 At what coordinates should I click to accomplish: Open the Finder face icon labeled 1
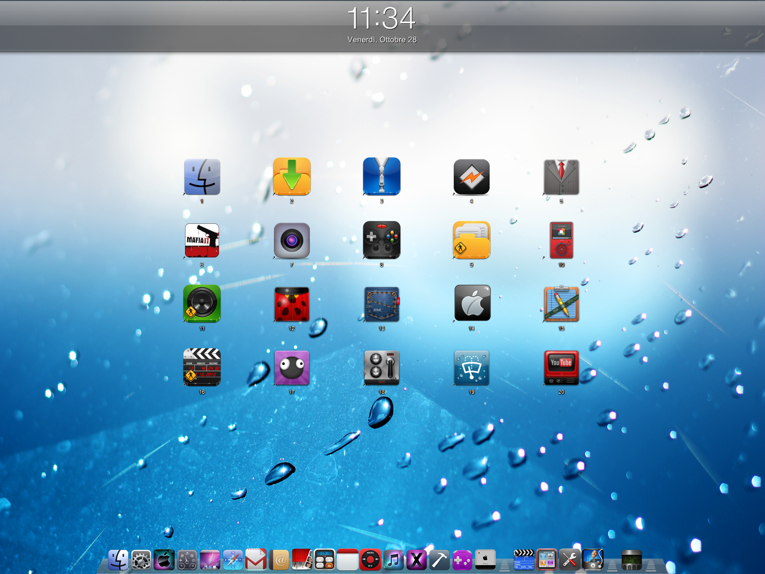[202, 177]
